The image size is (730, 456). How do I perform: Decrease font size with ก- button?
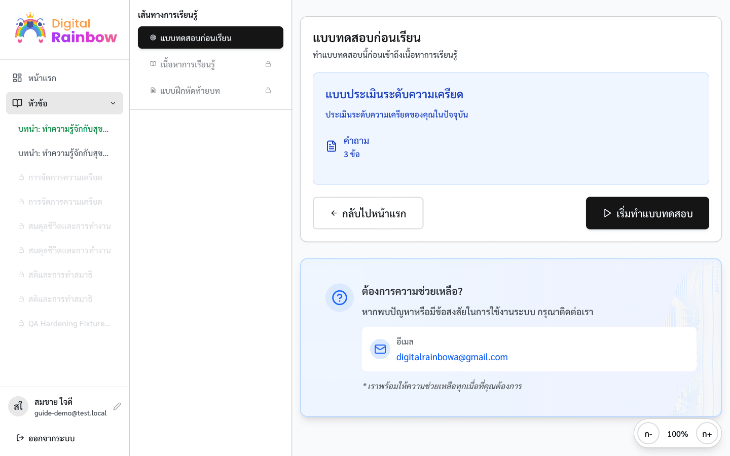[648, 434]
